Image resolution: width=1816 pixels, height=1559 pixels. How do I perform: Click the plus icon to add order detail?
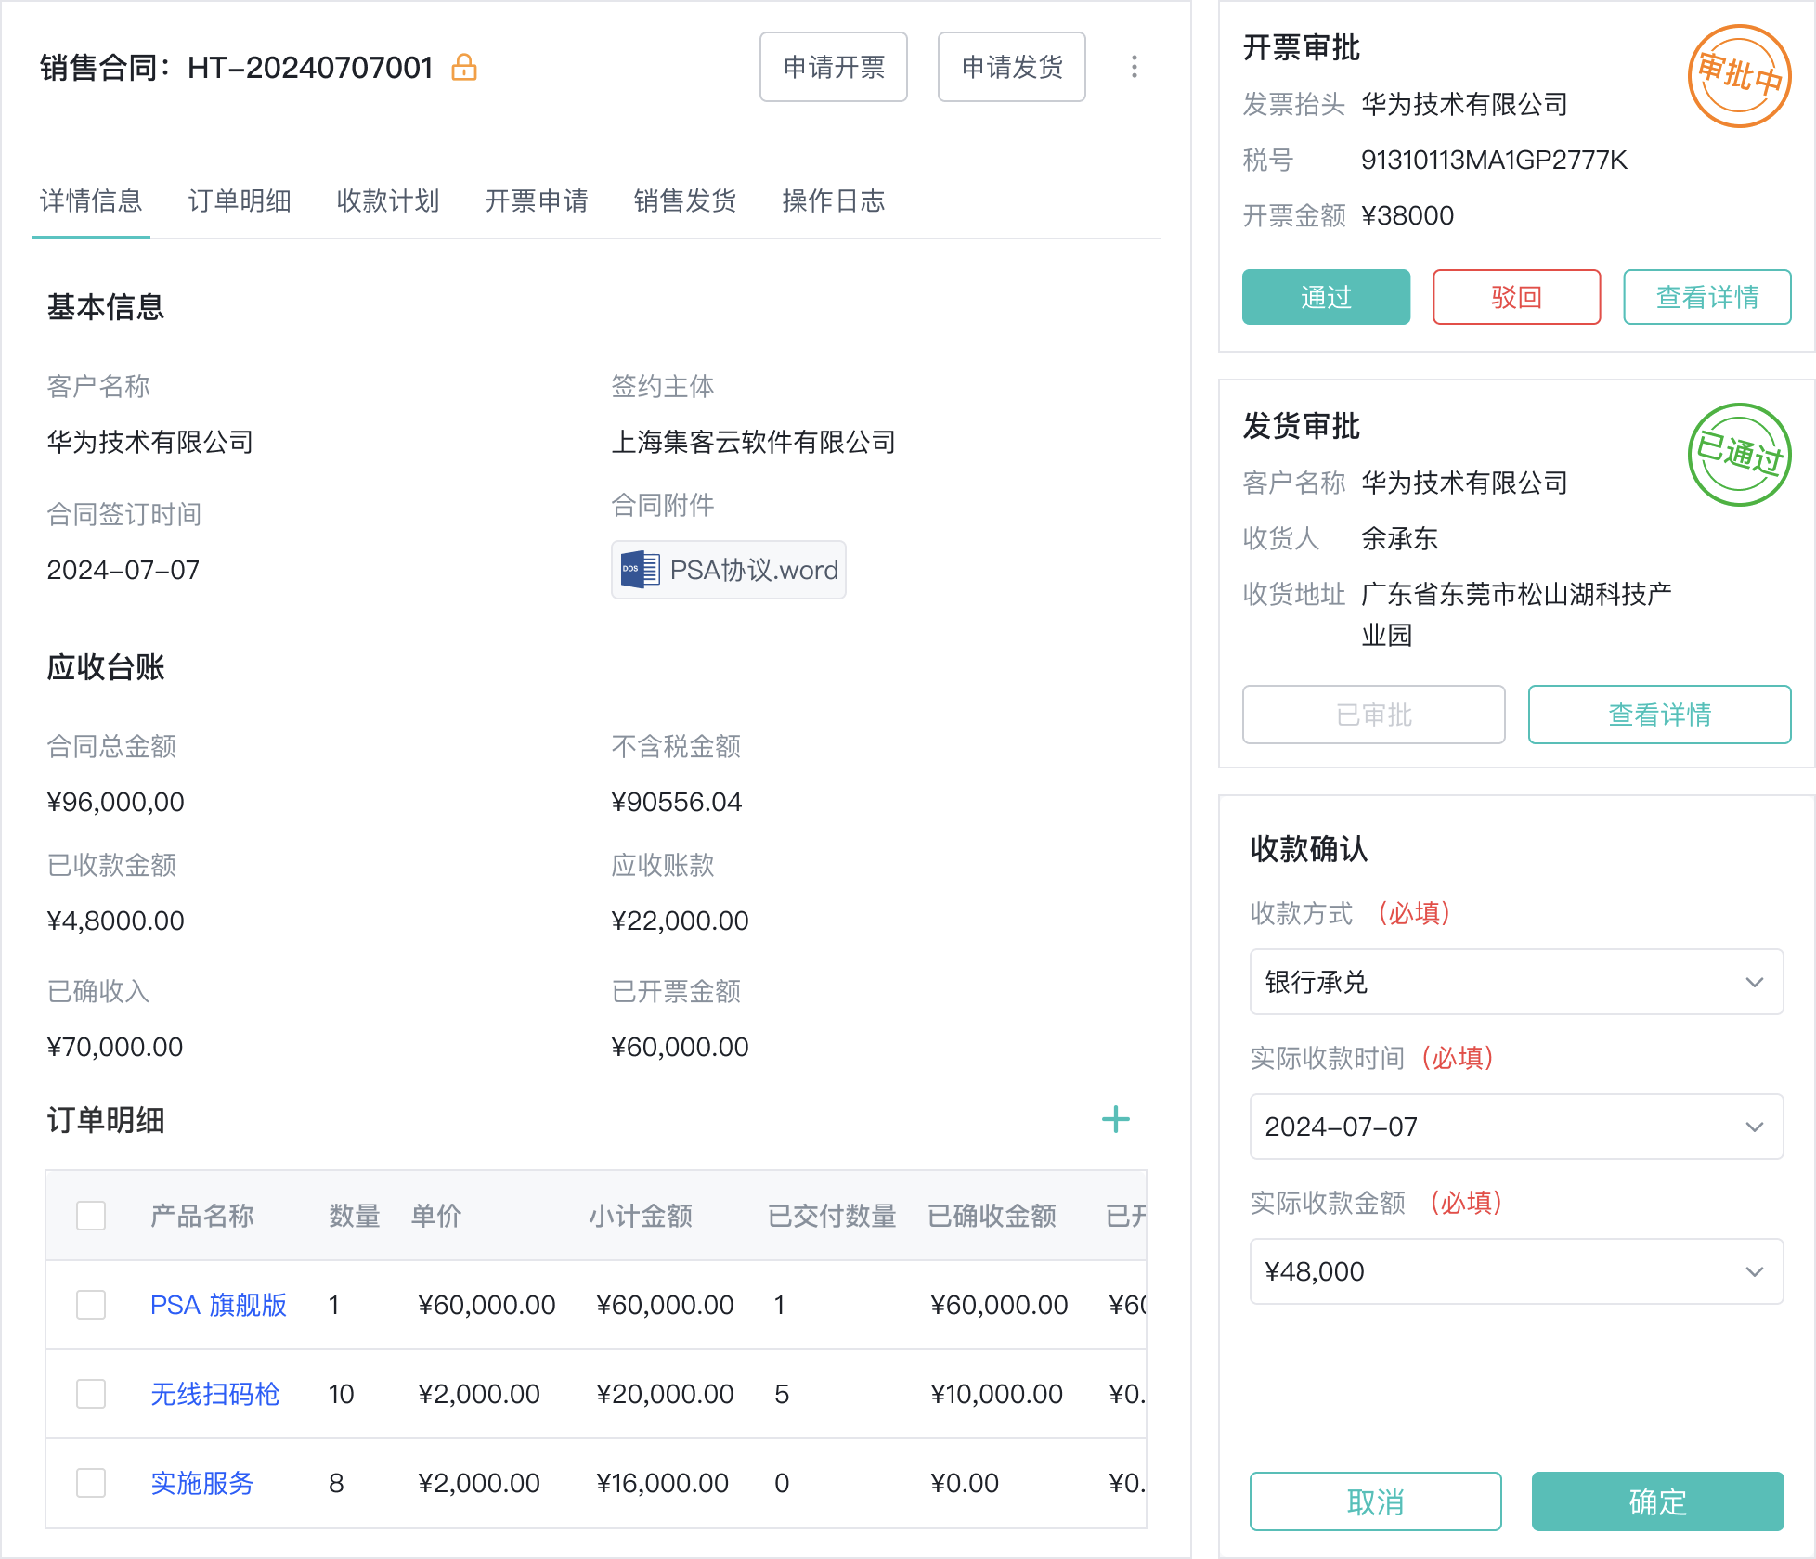1116,1119
